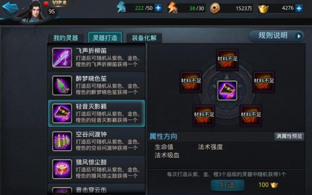The height and width of the screenshot is (195, 312).
Task: Open the 灵器打造 tab
Action: (105, 38)
